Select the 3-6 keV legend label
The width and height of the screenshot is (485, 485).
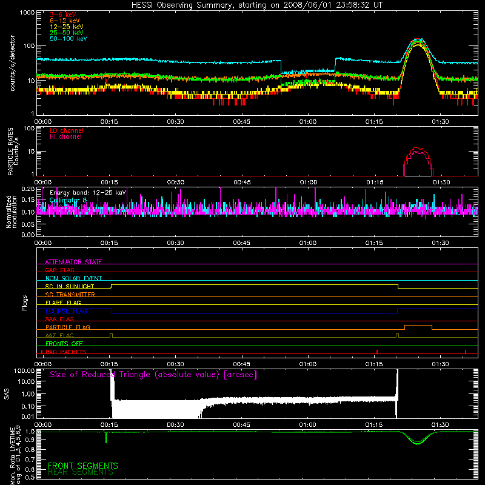[62, 15]
